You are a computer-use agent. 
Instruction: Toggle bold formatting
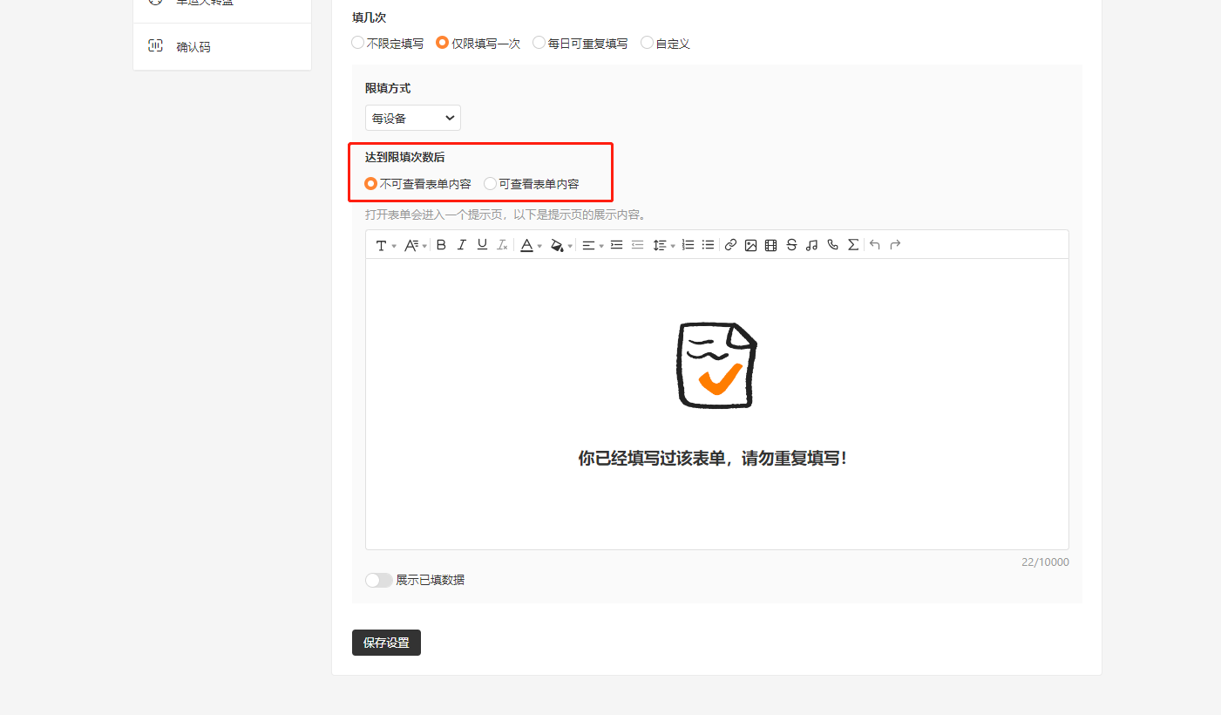point(441,245)
